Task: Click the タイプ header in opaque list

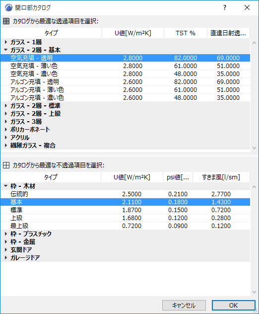Action: tap(51, 177)
